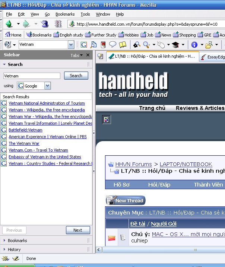225x267 pixels.
Task: Open the Googlebar logo dropdown arrow
Action: coord(14,45)
